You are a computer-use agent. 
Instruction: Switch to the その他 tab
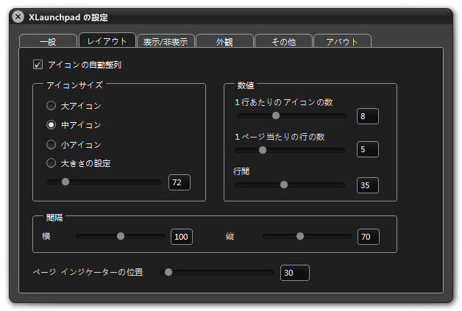click(283, 41)
